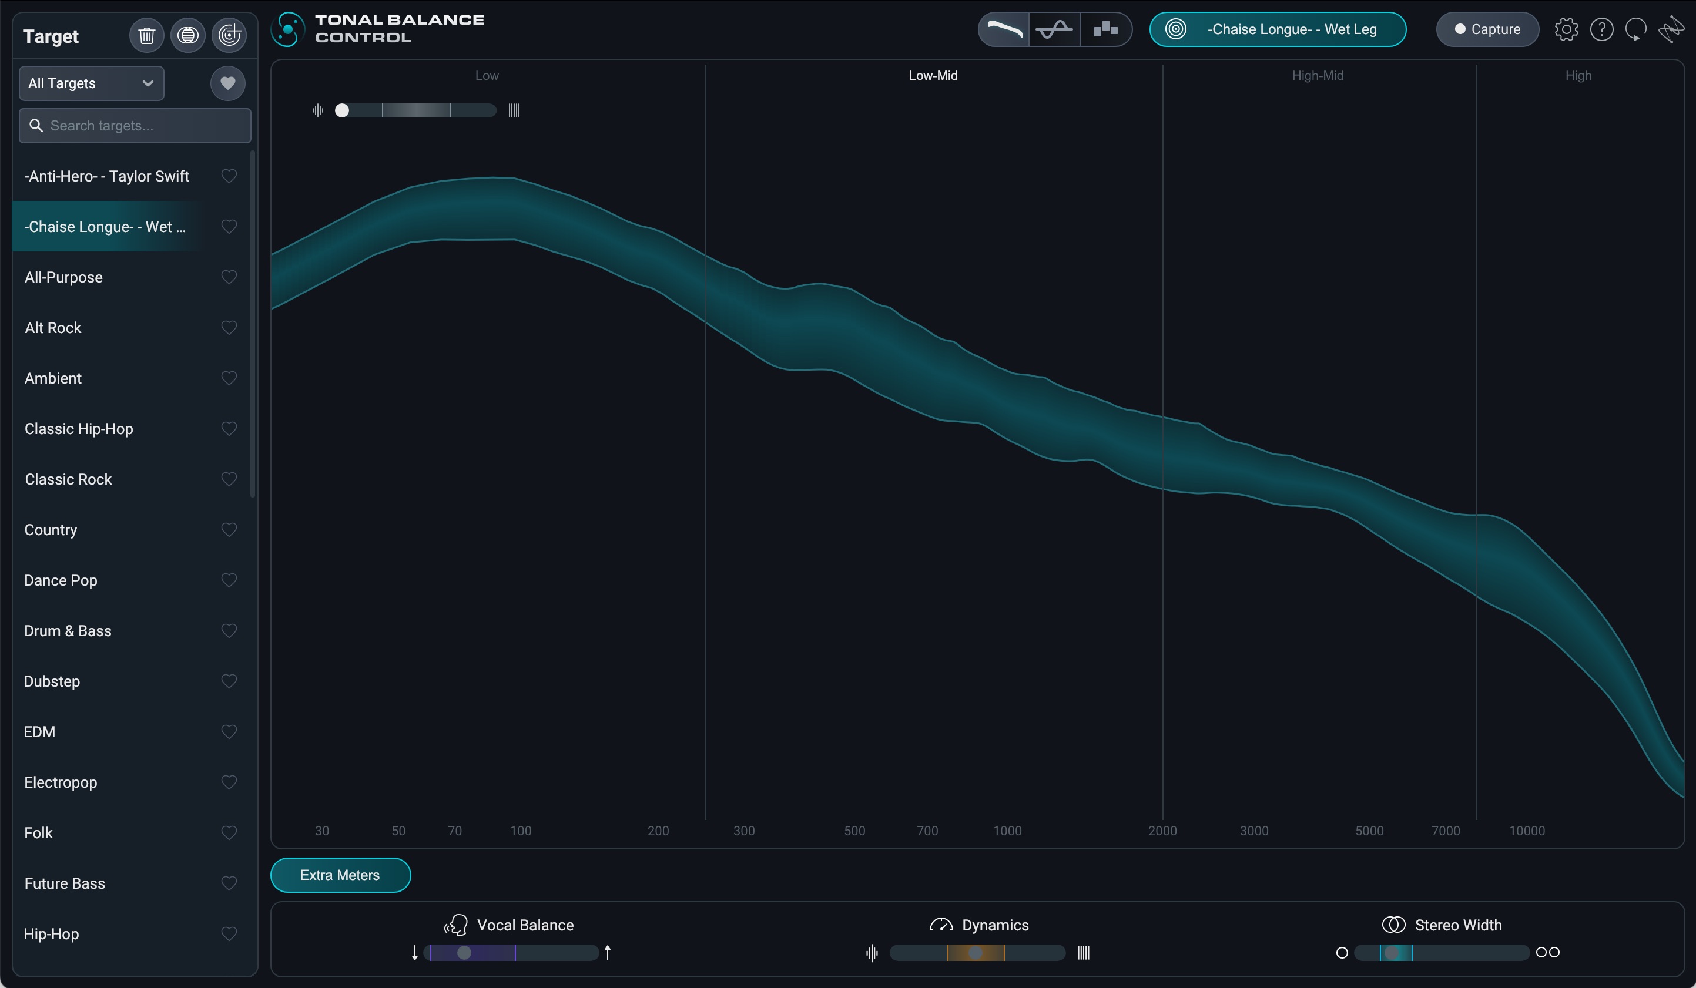Select the Classic Hip-Hop target
This screenshot has height=988, width=1696.
pyautogui.click(x=79, y=429)
